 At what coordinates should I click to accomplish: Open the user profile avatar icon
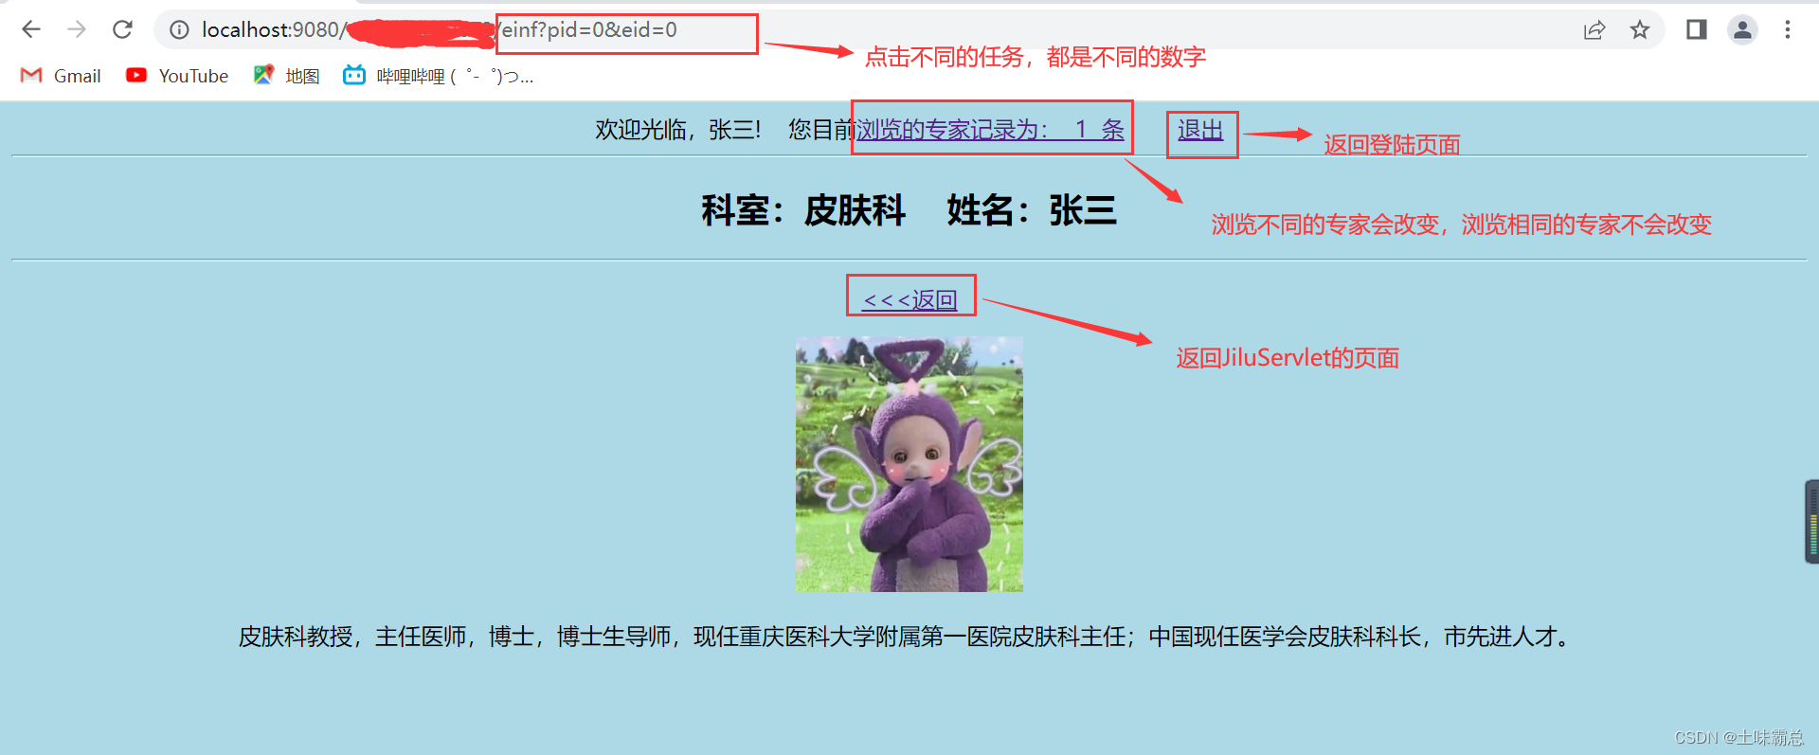pyautogui.click(x=1742, y=30)
